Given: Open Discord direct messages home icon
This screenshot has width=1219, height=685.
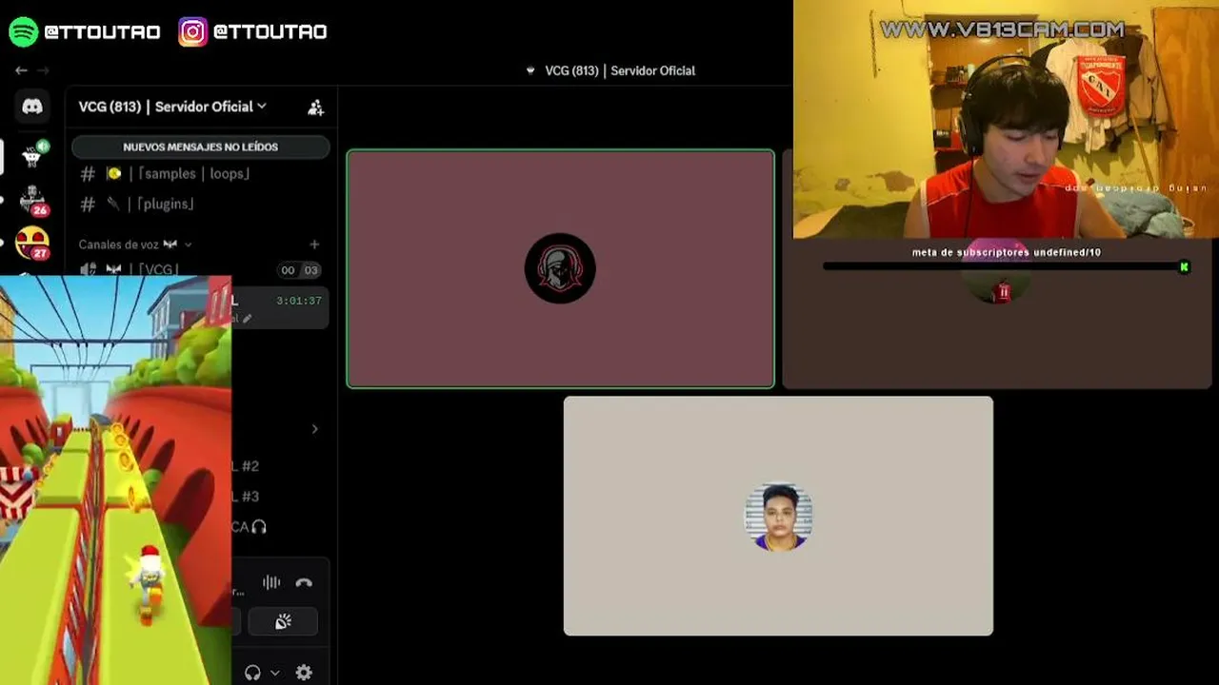Looking at the screenshot, I should click(x=32, y=107).
